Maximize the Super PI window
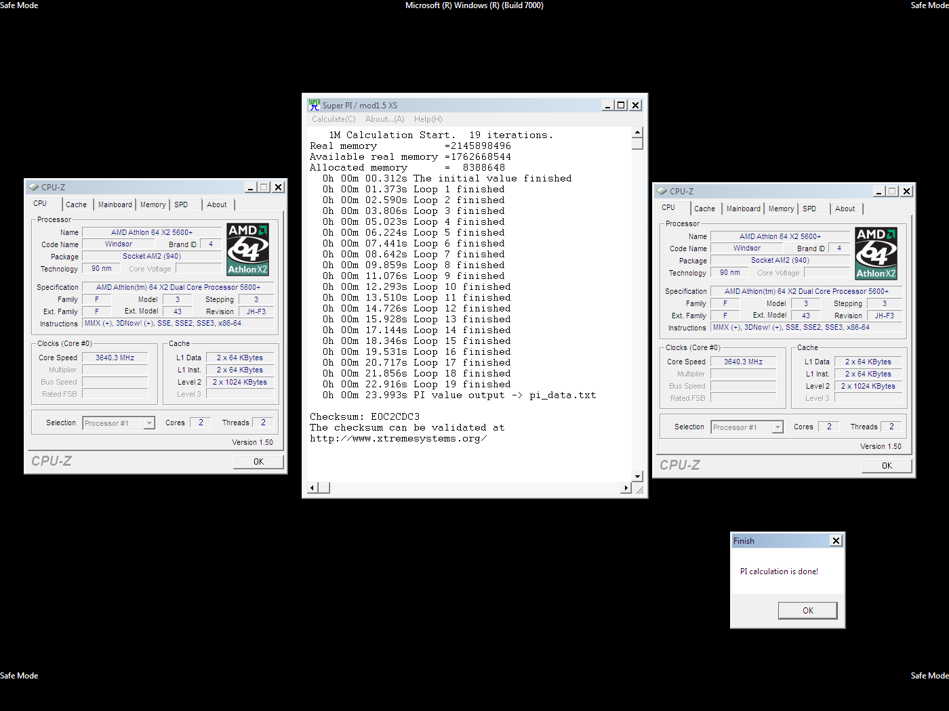 click(620, 105)
